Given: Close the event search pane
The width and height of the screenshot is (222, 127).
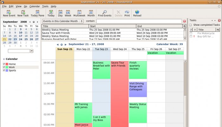Looking at the screenshot, I should [x=185, y=21].
